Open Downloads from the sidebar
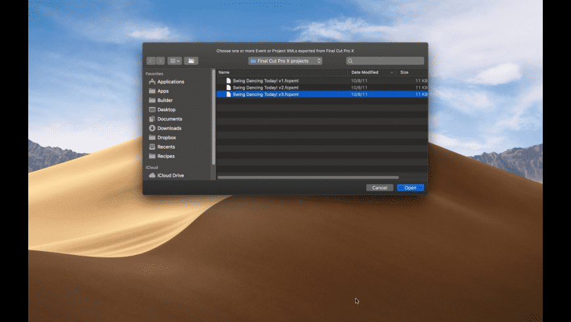The image size is (571, 322). click(169, 128)
